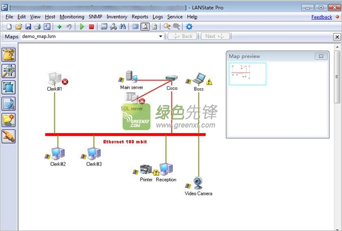Click the Back navigation button
342x231 pixels.
coord(182,36)
